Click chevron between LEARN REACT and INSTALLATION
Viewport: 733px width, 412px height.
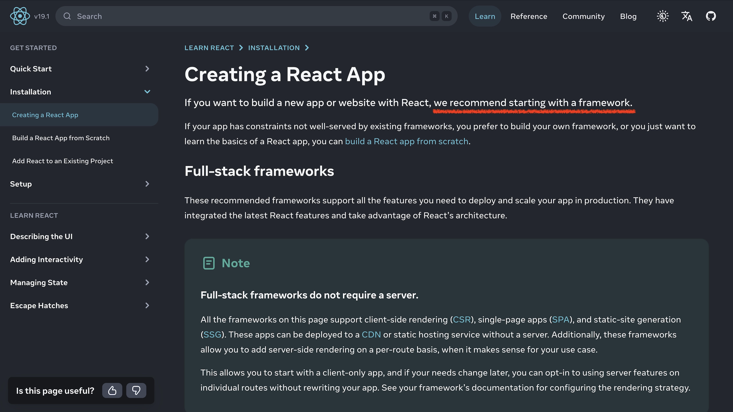(241, 48)
